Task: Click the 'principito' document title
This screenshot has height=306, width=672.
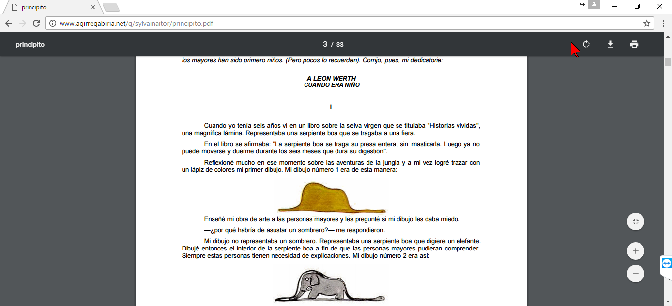Action: coord(30,44)
